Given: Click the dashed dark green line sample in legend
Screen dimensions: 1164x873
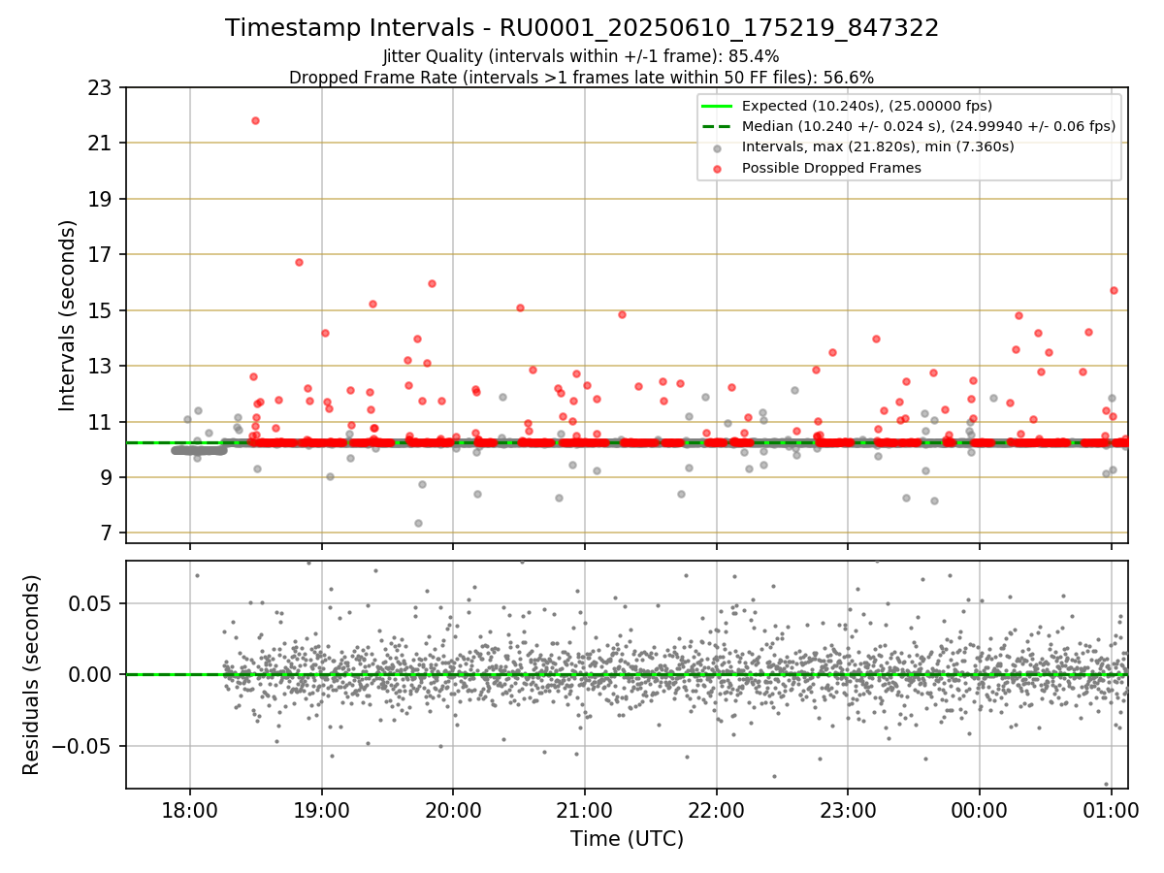Looking at the screenshot, I should [717, 126].
